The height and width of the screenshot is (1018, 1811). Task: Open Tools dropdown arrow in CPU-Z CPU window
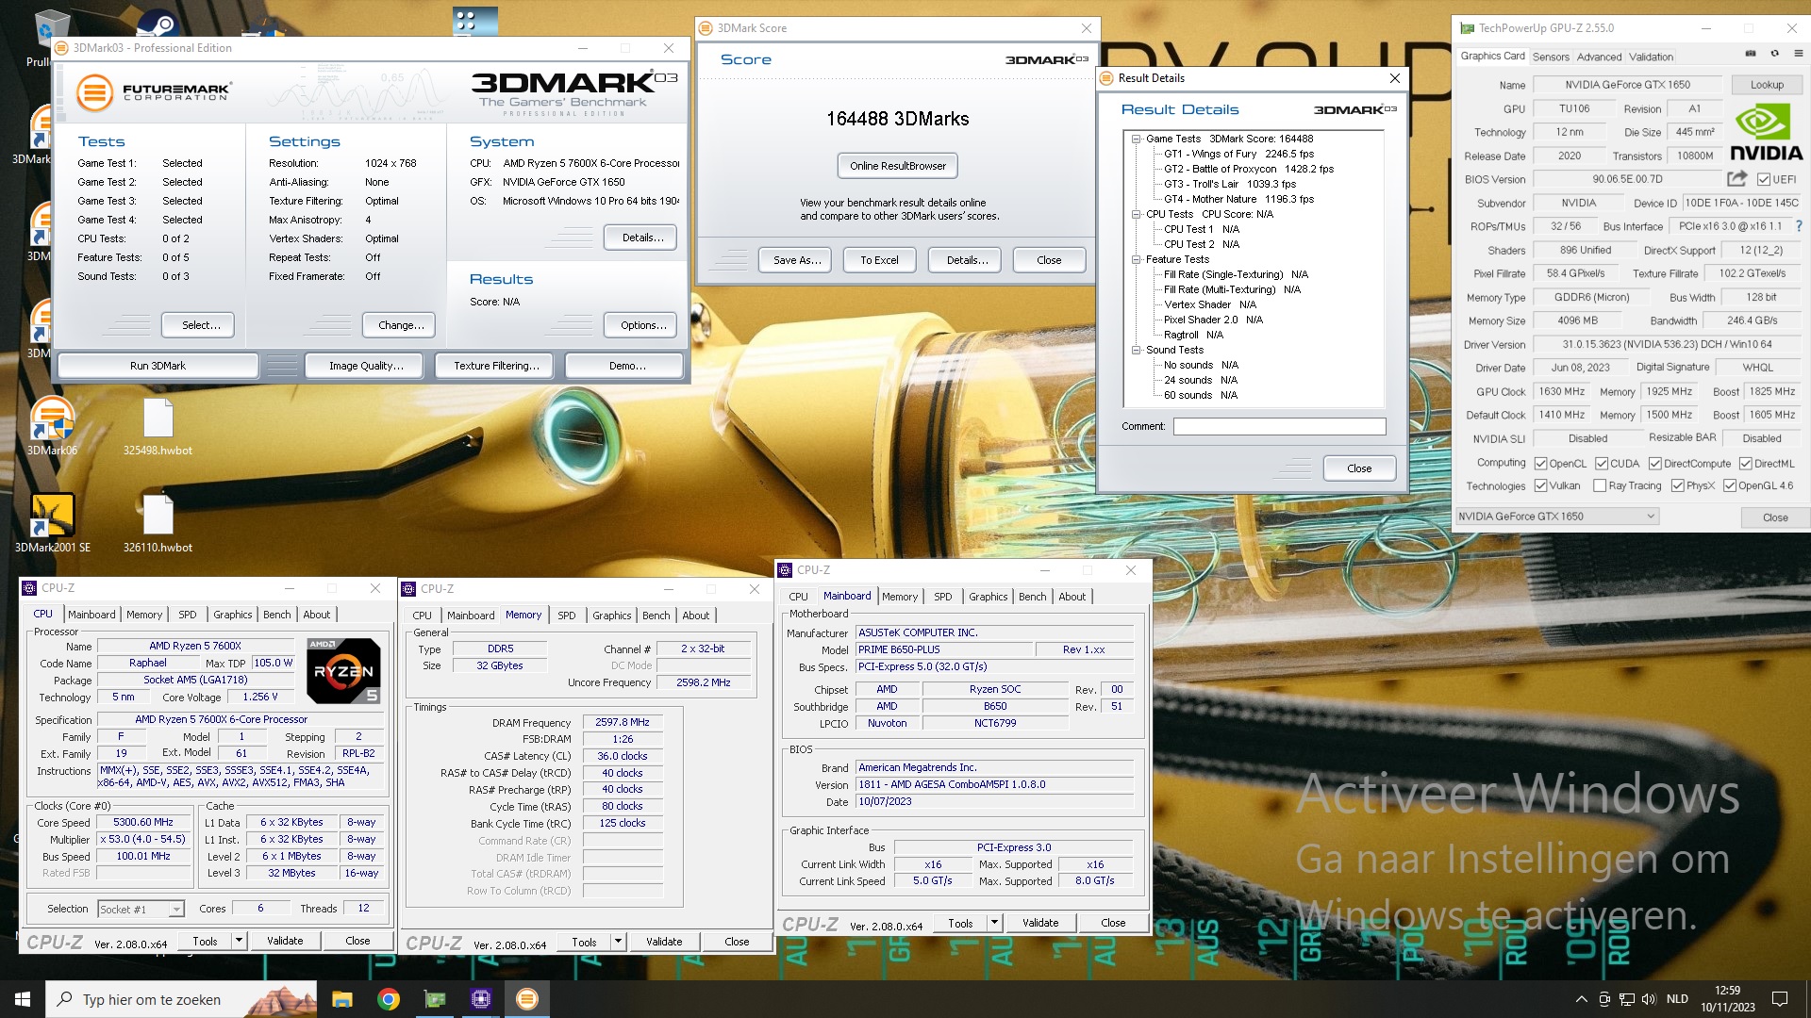click(240, 941)
